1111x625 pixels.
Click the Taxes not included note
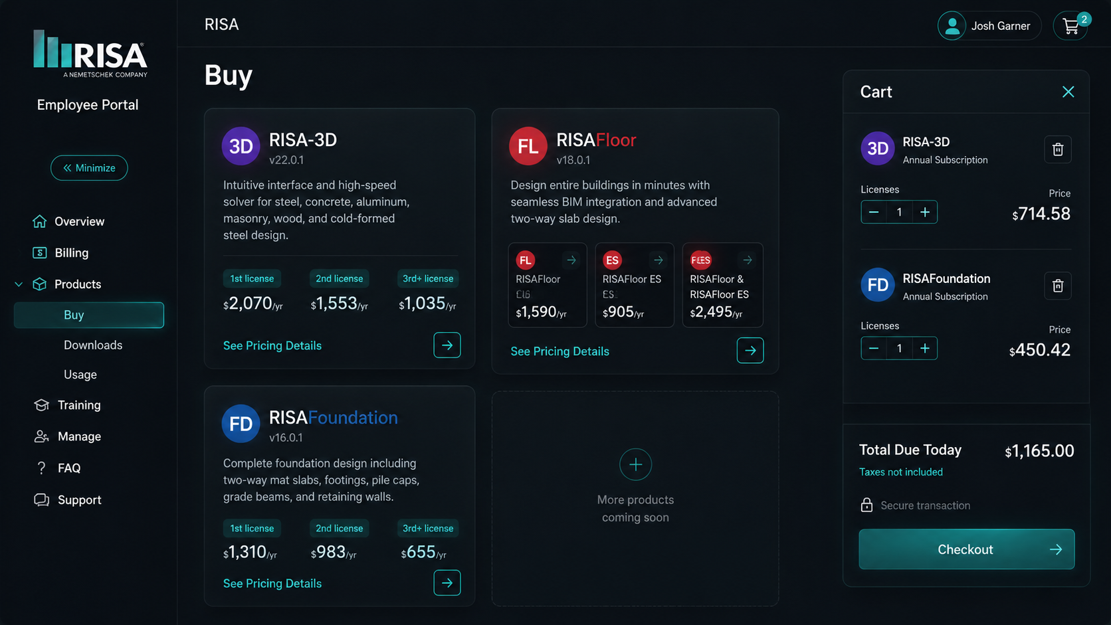point(901,472)
